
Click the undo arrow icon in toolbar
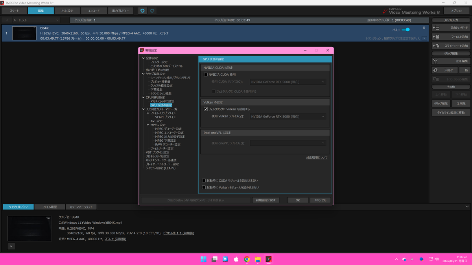coord(142,11)
